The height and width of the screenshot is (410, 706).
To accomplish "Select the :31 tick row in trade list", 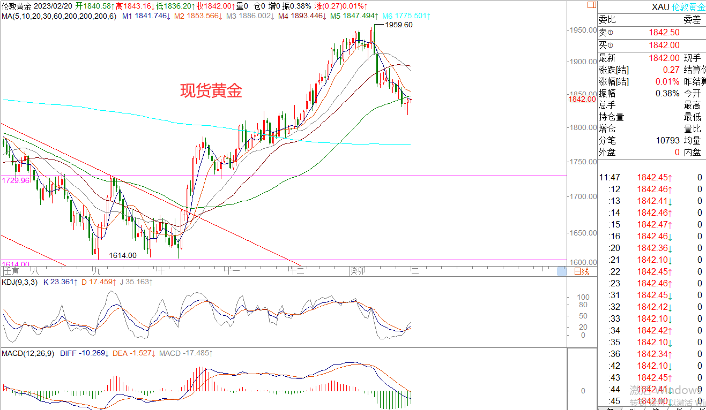I will point(651,295).
